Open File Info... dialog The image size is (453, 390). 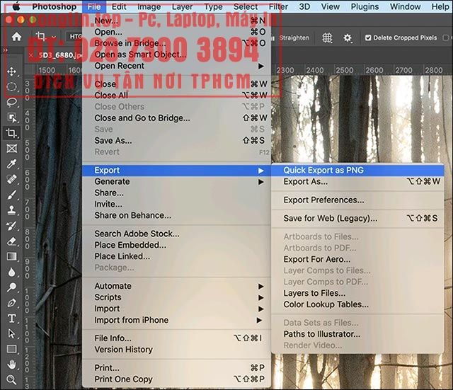(176, 338)
